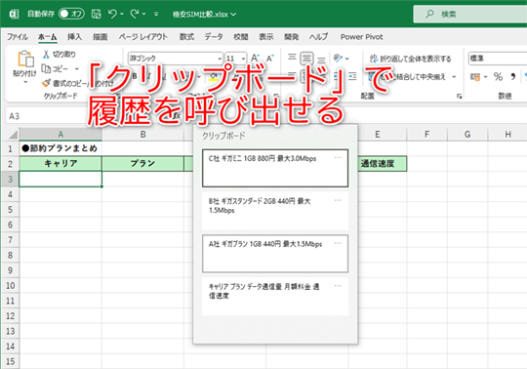Select column A header
Image resolution: width=527 pixels, height=369 pixels.
tap(61, 135)
